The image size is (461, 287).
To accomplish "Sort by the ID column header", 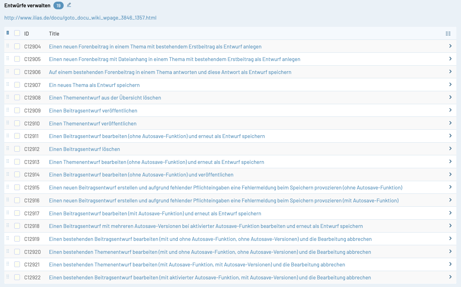I will [27, 34].
